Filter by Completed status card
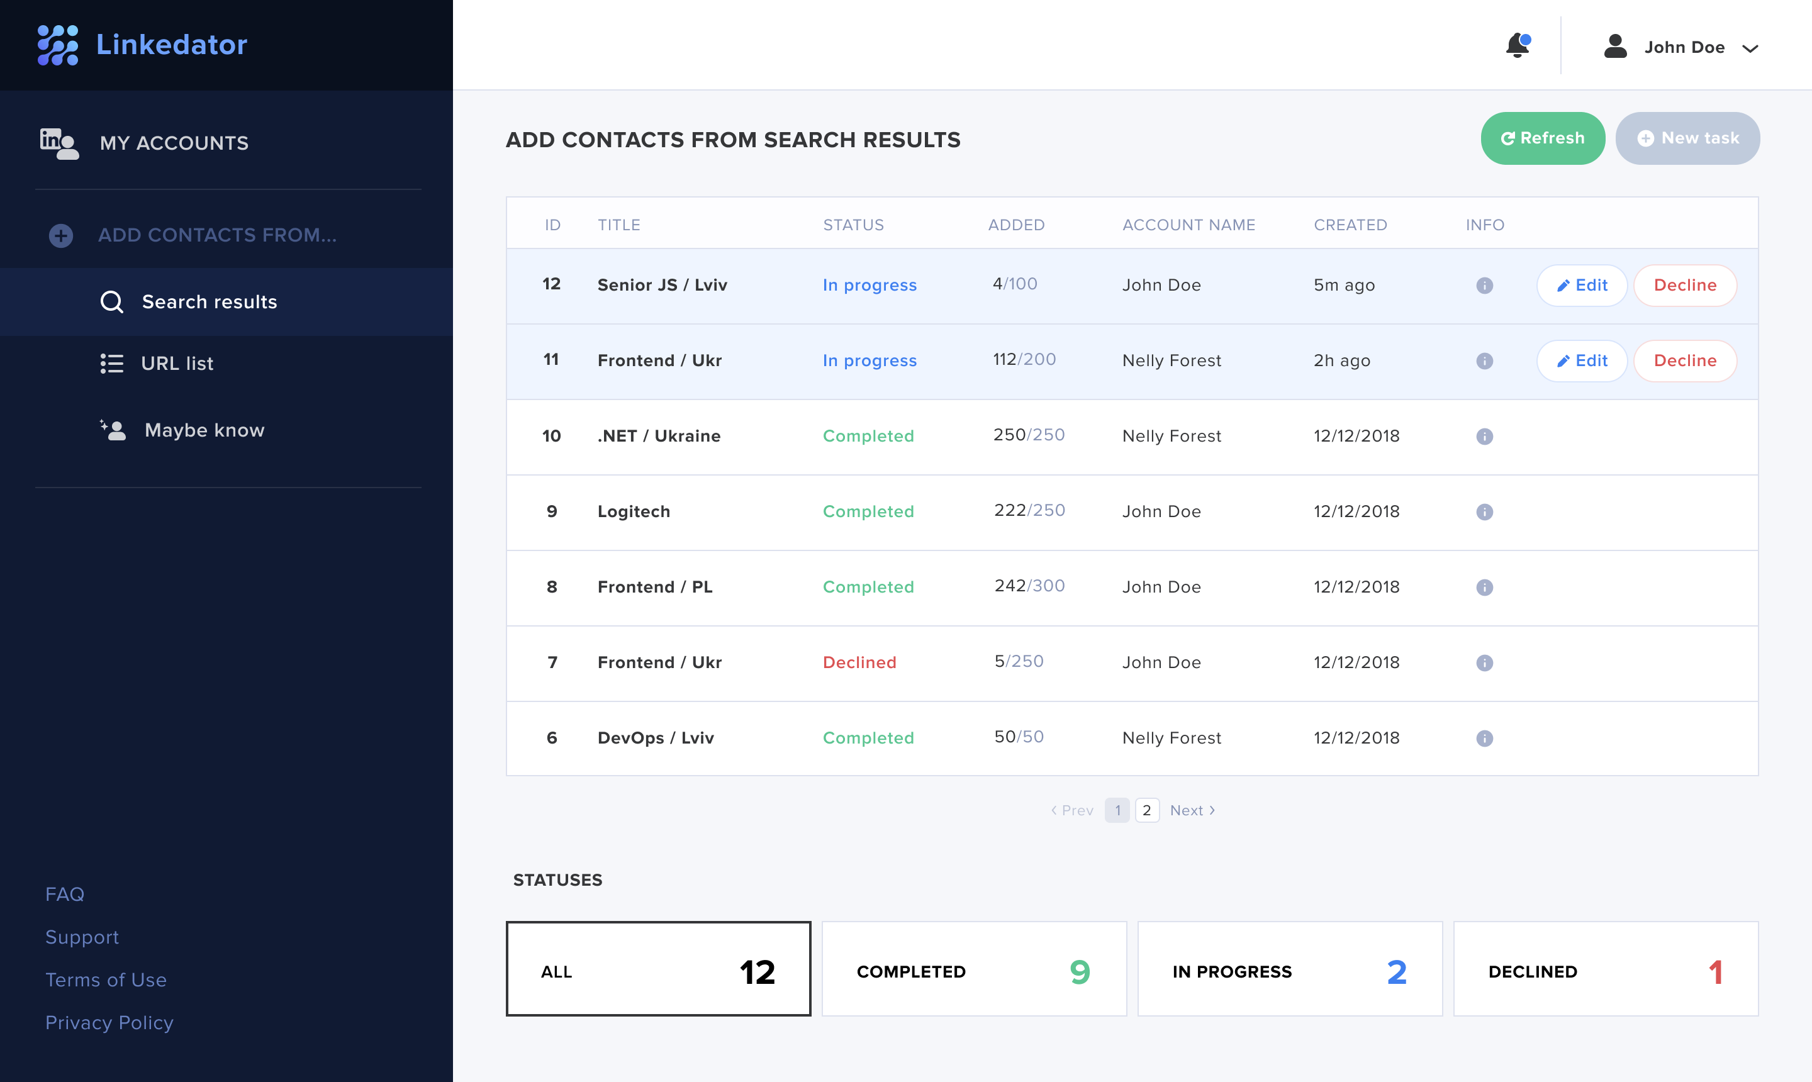 click(x=973, y=969)
